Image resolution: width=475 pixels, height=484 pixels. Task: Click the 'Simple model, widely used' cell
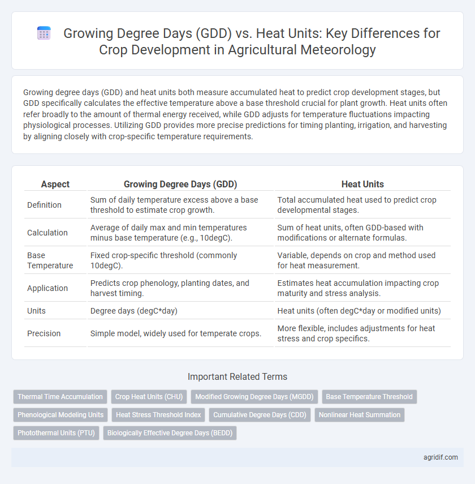pyautogui.click(x=180, y=333)
